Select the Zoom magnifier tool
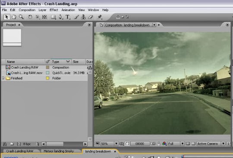Screen dimensions: 233x158 21,17
